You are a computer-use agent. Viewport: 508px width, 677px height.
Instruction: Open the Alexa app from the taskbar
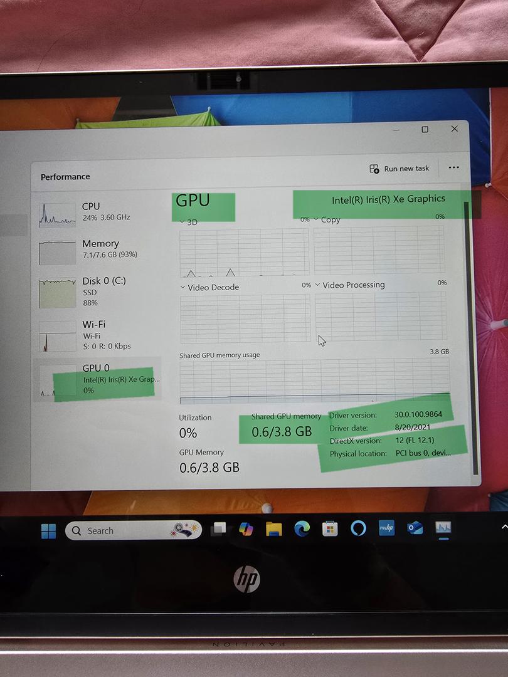(x=358, y=528)
